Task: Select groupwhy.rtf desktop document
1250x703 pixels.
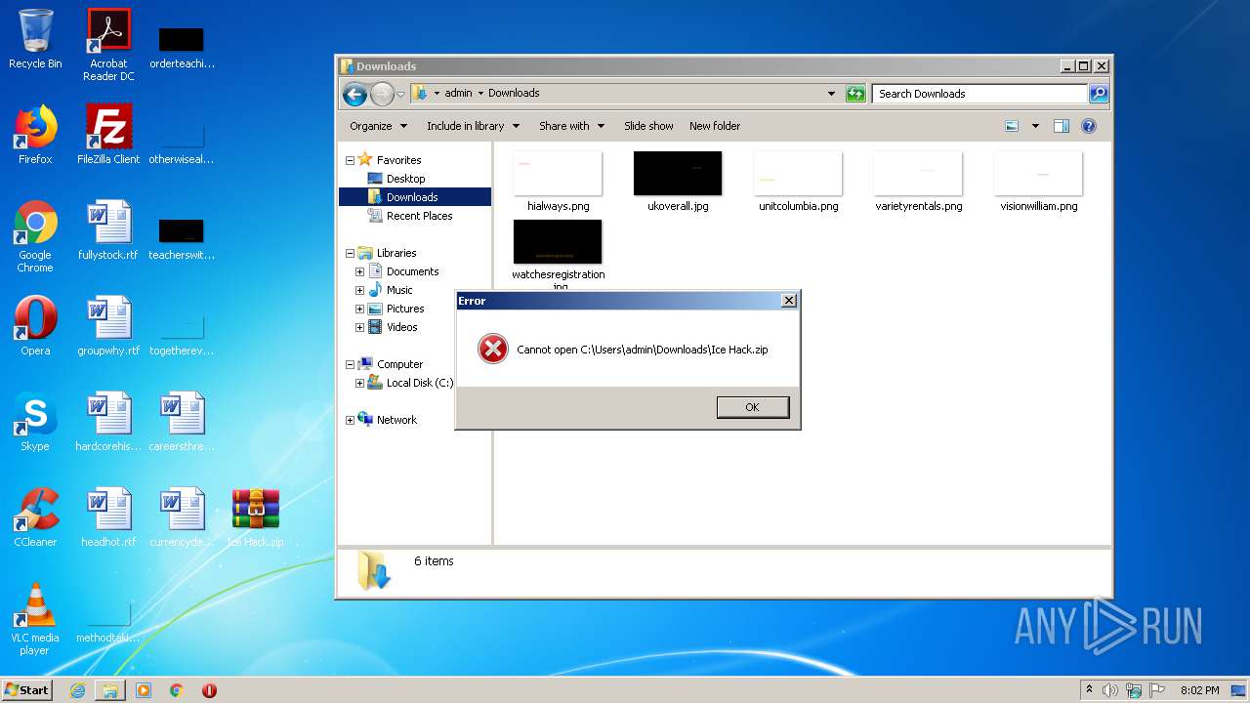Action: (108, 326)
